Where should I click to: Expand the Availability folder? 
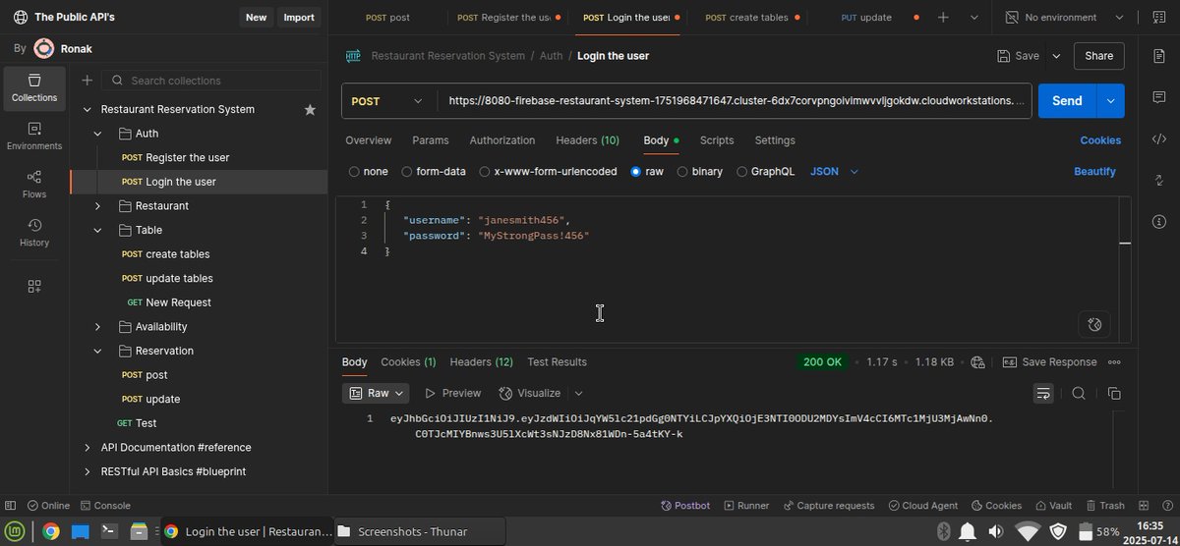pyautogui.click(x=97, y=327)
